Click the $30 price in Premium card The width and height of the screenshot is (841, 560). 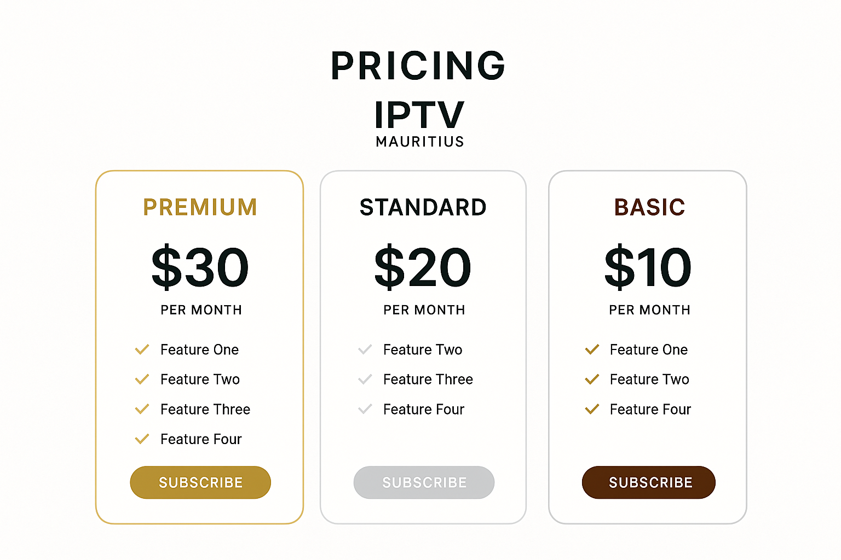point(200,267)
